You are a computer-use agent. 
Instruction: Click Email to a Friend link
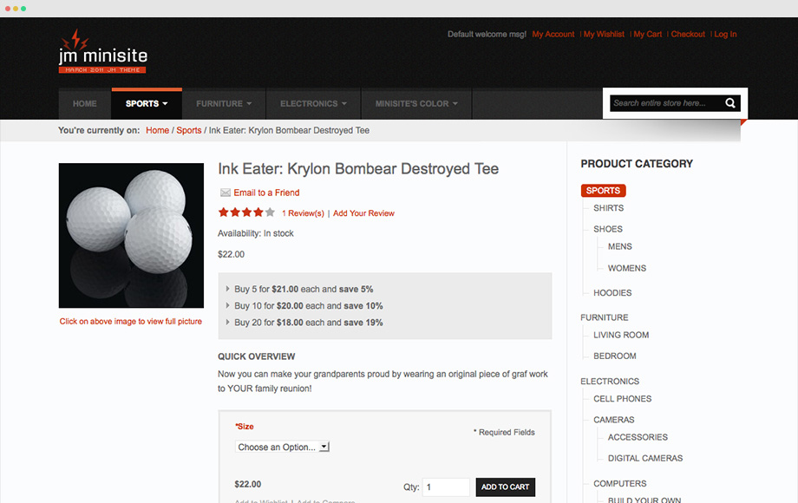pos(266,193)
